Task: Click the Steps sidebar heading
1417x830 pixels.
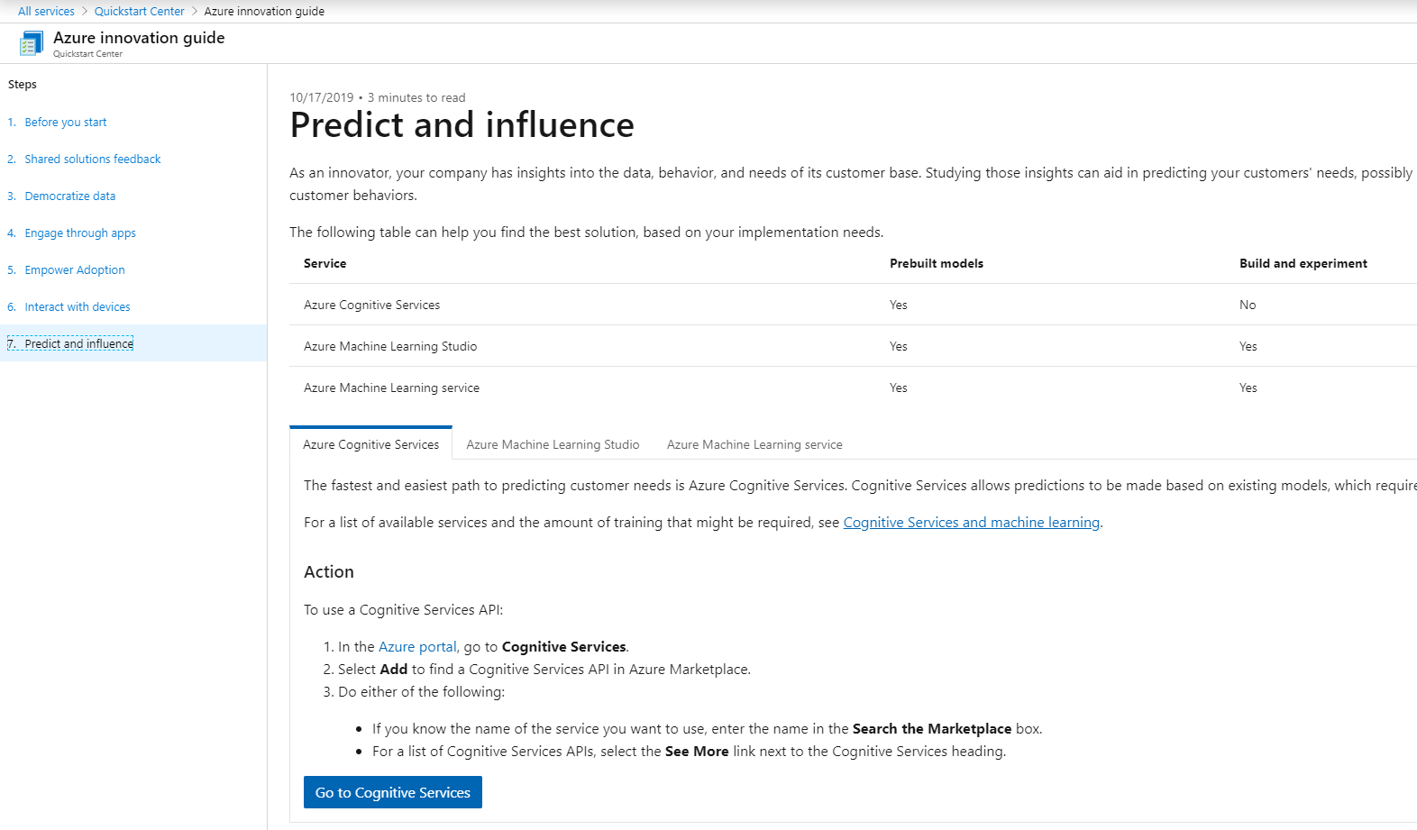Action: pos(23,85)
